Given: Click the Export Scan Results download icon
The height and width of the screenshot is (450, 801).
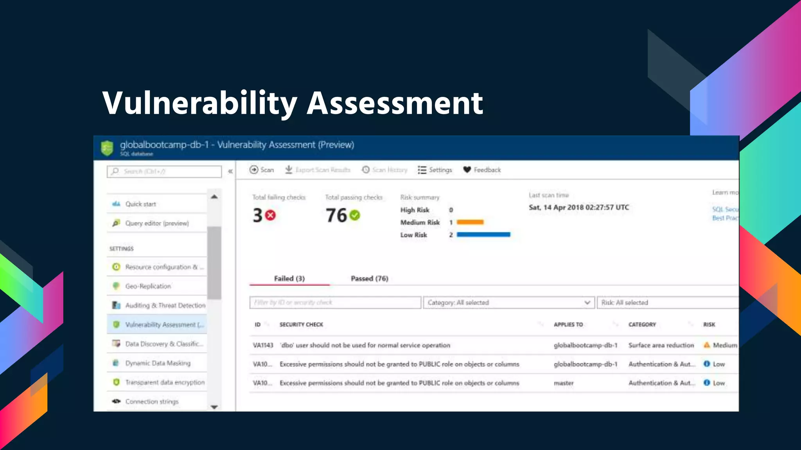Looking at the screenshot, I should [289, 170].
